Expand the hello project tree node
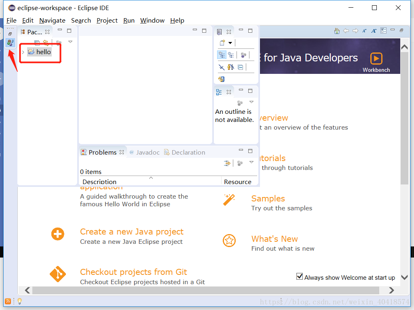This screenshot has height=310, width=414. [23, 52]
